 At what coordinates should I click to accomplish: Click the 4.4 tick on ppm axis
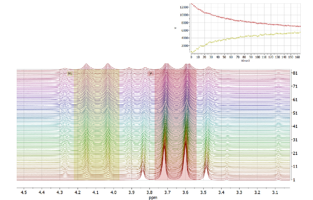coord(41,192)
